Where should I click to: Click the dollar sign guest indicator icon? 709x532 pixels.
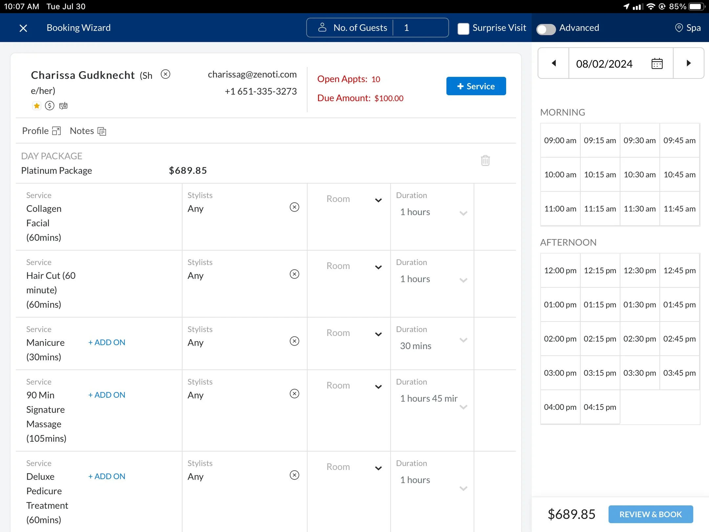click(x=50, y=106)
